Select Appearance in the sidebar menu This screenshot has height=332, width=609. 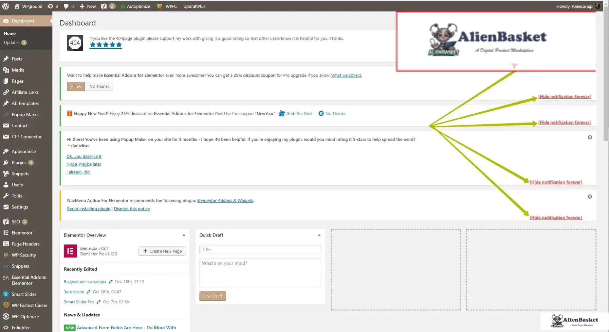(x=23, y=151)
